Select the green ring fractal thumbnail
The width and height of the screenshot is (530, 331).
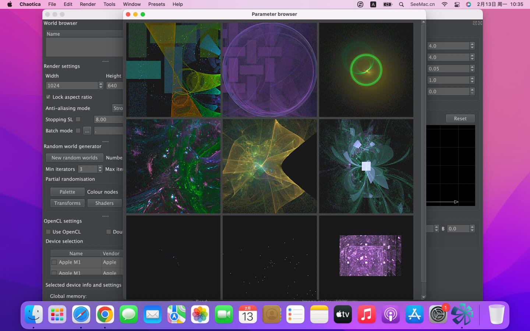366,70
